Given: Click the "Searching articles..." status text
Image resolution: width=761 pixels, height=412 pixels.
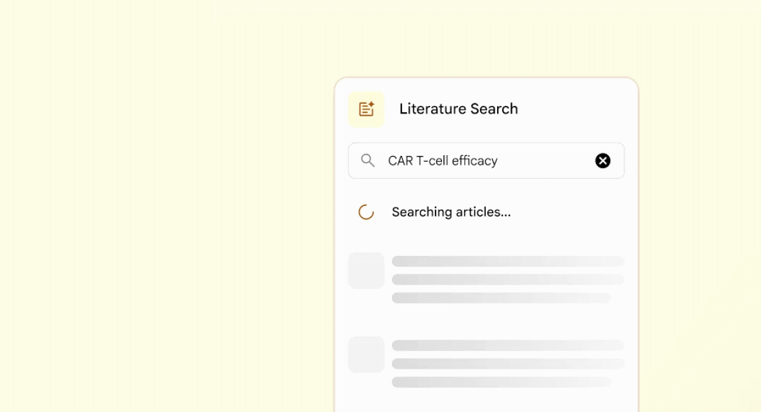Looking at the screenshot, I should pos(451,212).
